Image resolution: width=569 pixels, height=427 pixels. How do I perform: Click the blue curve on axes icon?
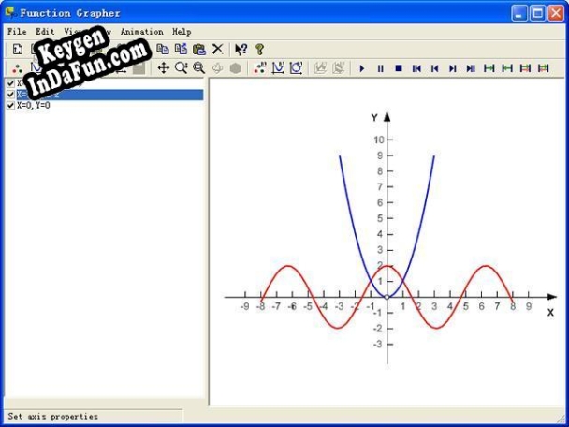pos(278,68)
